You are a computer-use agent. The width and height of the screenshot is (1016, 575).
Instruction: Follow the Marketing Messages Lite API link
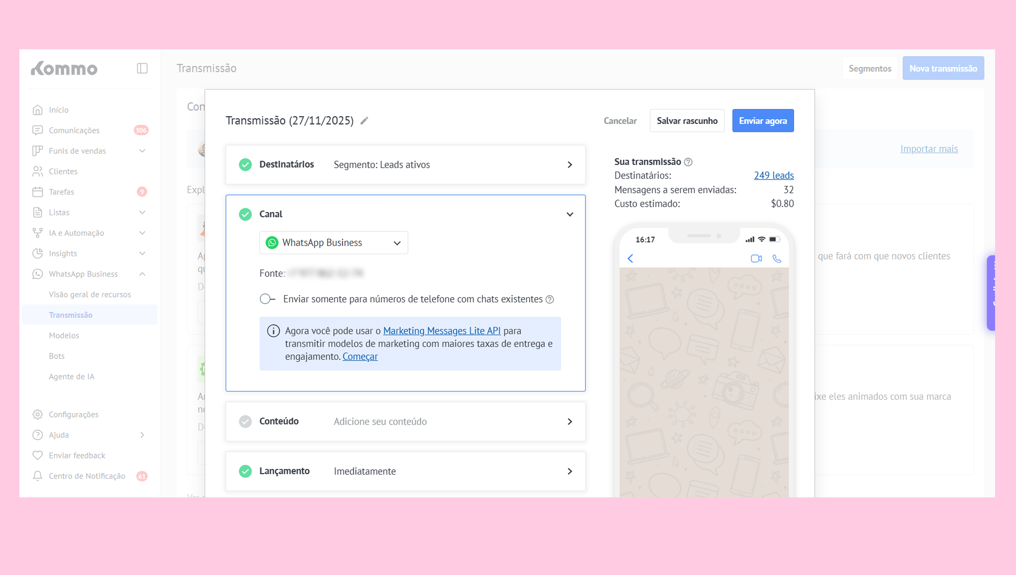[x=442, y=330]
